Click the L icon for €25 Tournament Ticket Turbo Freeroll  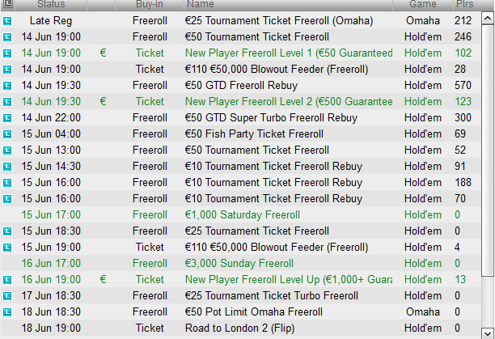coord(7,296)
